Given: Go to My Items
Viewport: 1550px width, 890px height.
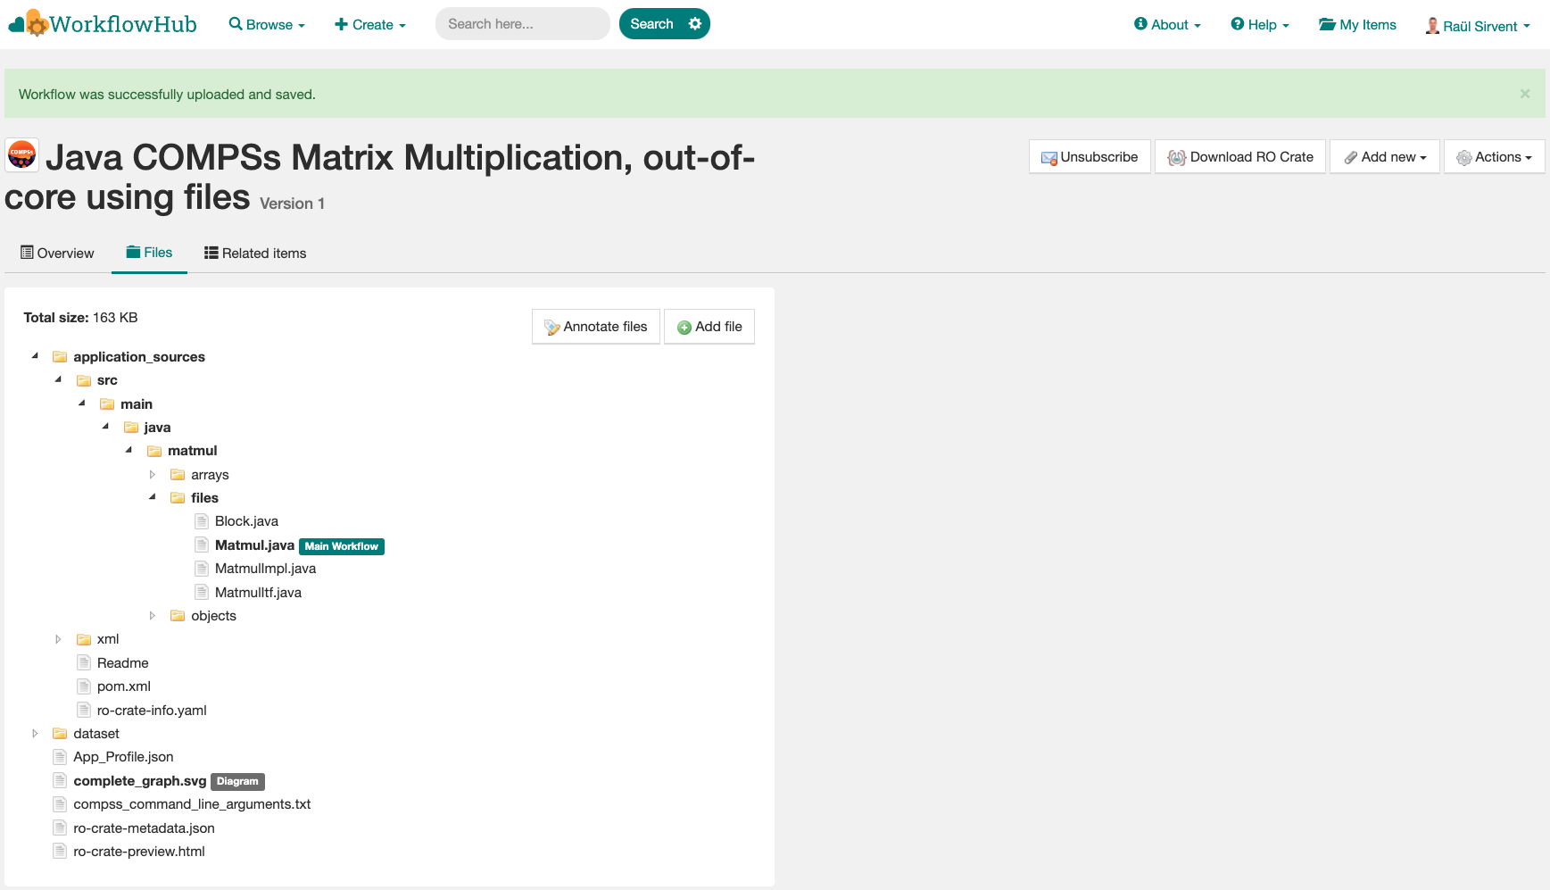Looking at the screenshot, I should (x=1357, y=25).
